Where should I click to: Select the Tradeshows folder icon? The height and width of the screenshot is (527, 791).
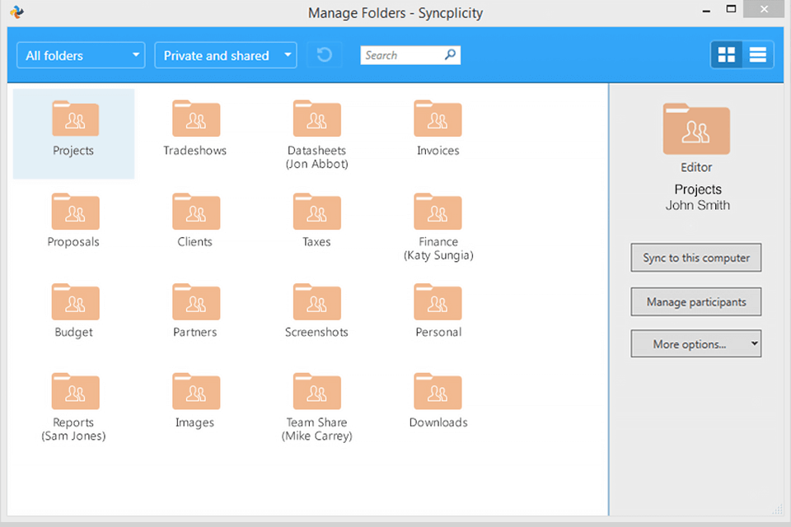196,119
